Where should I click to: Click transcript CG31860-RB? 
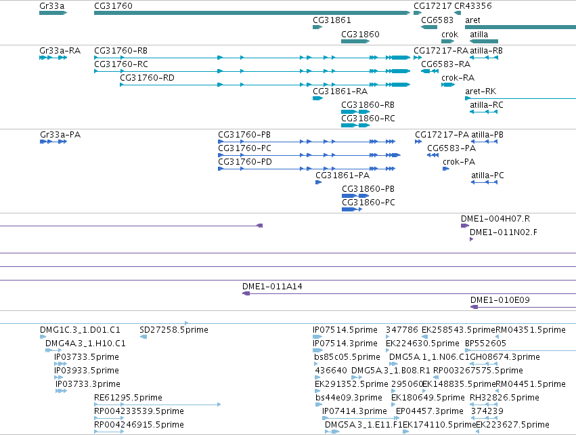pyautogui.click(x=368, y=105)
